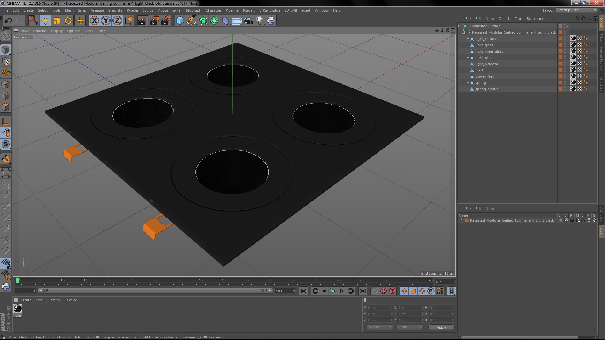Screen dimensions: 605x340
Task: Activate the Rotate tool
Action: [x=68, y=21]
